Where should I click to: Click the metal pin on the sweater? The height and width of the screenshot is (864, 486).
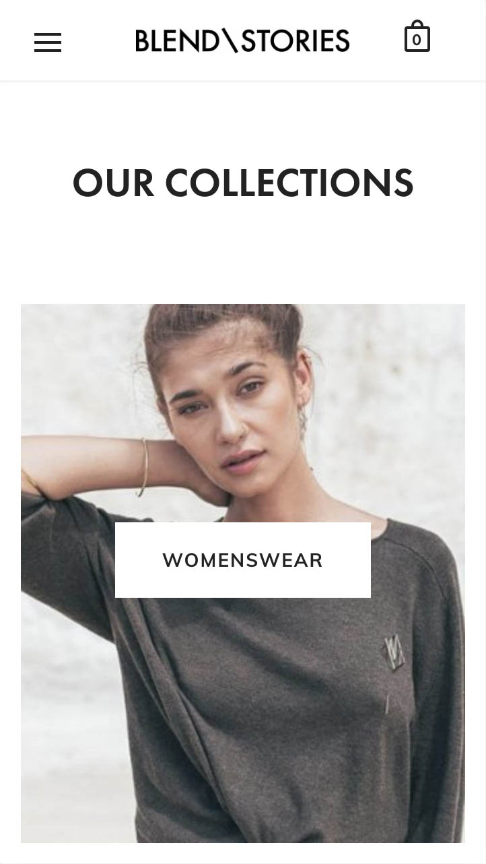pyautogui.click(x=394, y=652)
